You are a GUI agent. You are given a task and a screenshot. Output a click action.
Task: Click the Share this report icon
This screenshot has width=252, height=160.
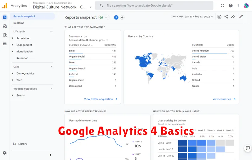[x=226, y=17]
